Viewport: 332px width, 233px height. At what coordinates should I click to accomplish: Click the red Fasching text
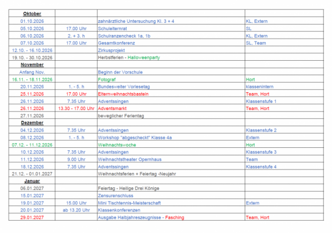174,218
